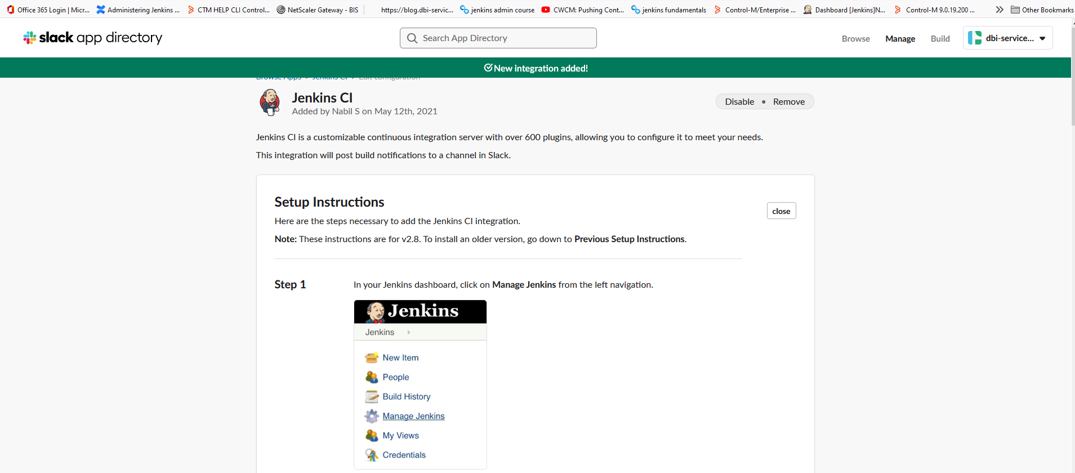Open CTM HELP CLI Control bookmark
This screenshot has height=473, width=1075.
(229, 10)
